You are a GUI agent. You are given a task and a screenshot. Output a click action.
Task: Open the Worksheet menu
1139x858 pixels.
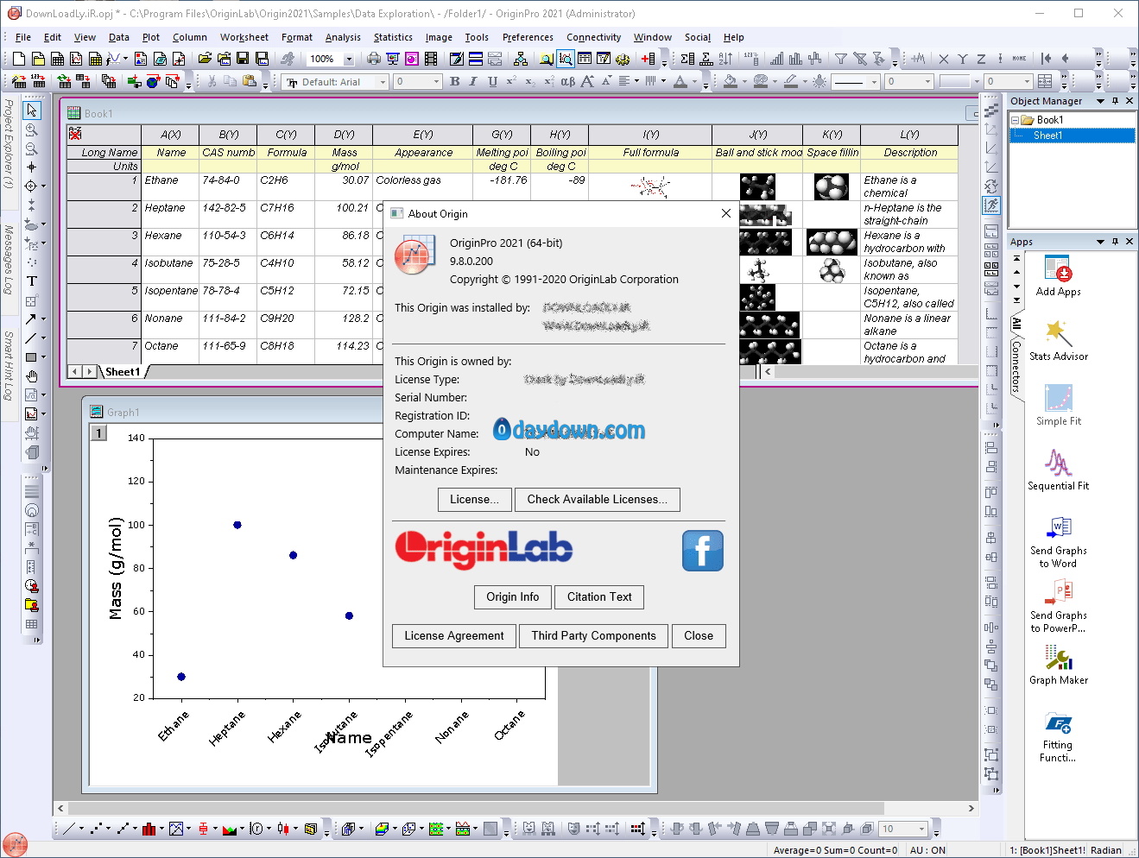244,37
